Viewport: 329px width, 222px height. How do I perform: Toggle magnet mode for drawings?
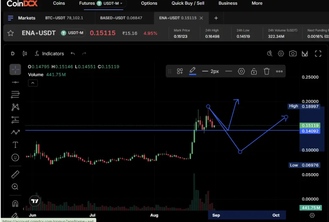click(15, 203)
